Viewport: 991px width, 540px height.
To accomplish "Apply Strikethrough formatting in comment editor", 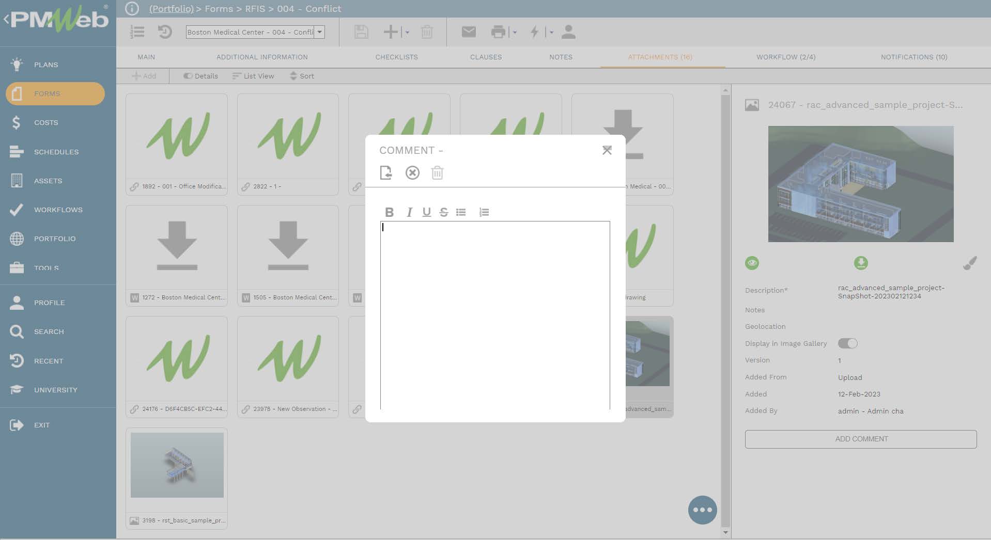I will pyautogui.click(x=444, y=212).
